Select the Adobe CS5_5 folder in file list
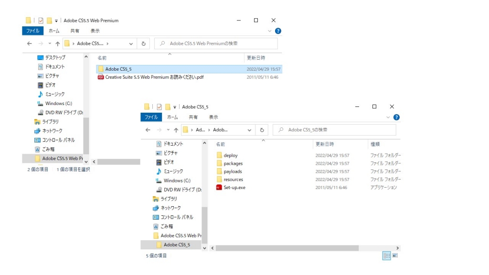Viewport: 489px width, 275px height. pos(189,69)
